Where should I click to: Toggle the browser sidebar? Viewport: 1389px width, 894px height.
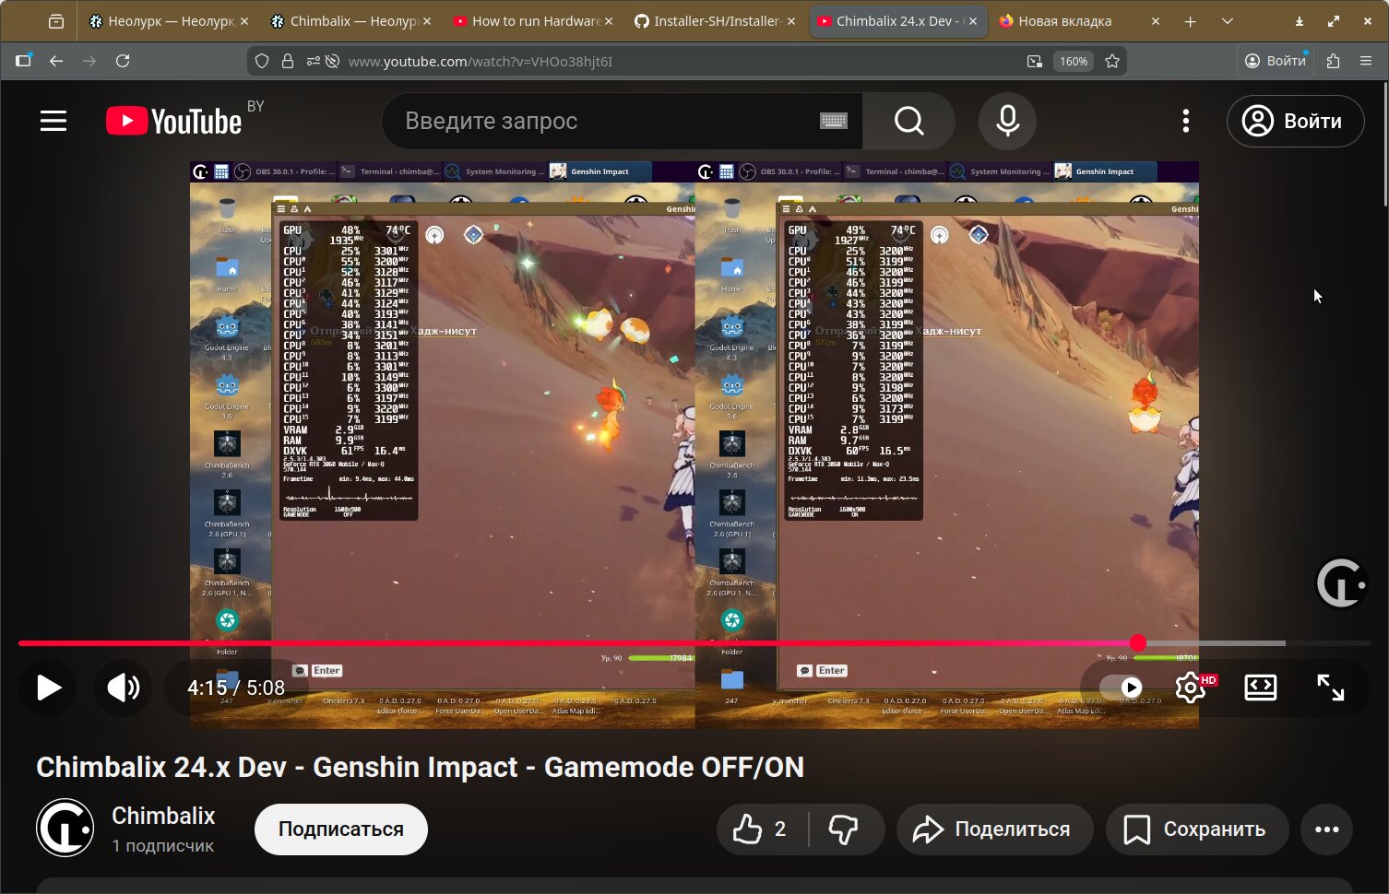[23, 61]
